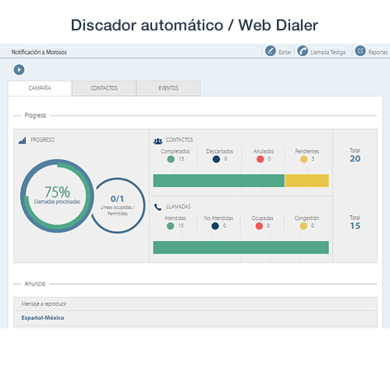Click the green completed segment of contacts bar
This screenshot has width=390, height=390.
(218, 181)
